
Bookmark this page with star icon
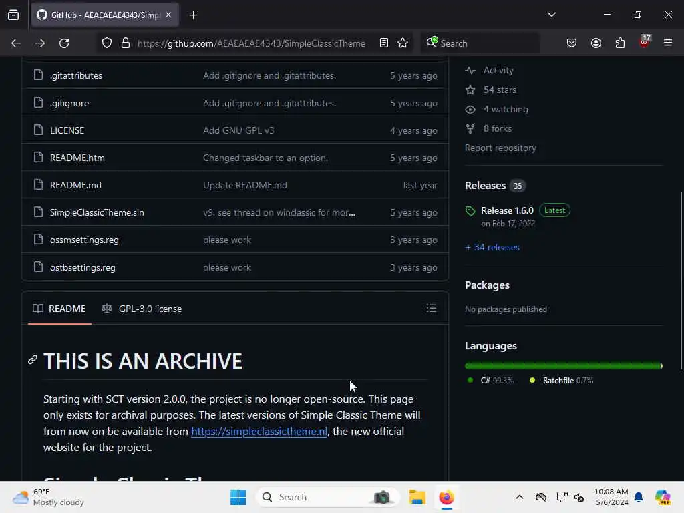click(403, 43)
